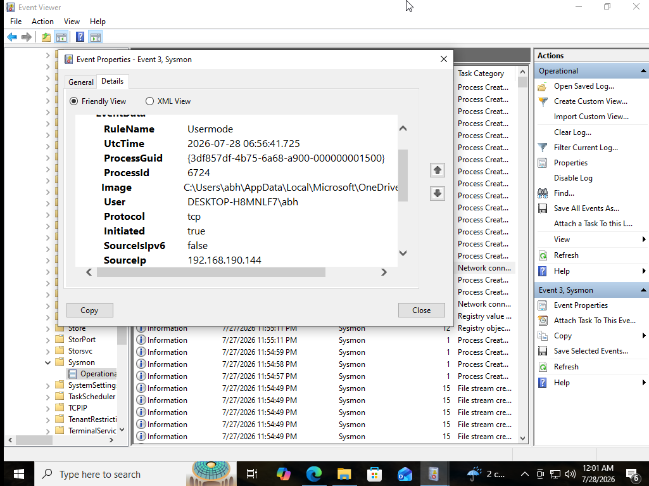Screen dimensions: 649x486
Task: Click the Properties icon under Operational actions
Action: point(542,163)
